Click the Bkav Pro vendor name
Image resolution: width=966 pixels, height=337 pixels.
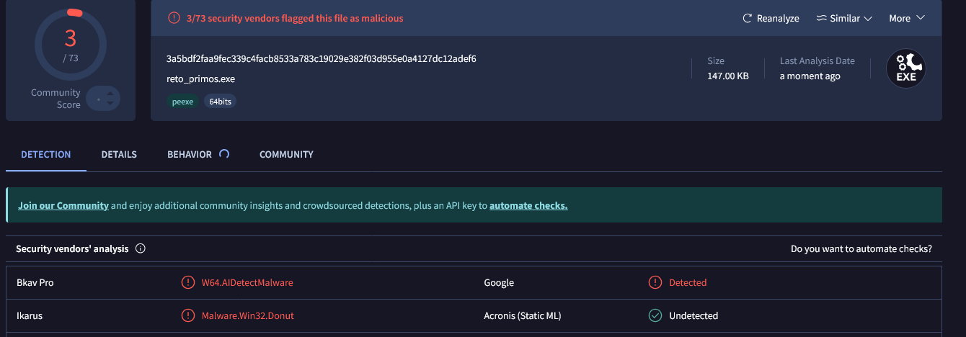pos(35,282)
